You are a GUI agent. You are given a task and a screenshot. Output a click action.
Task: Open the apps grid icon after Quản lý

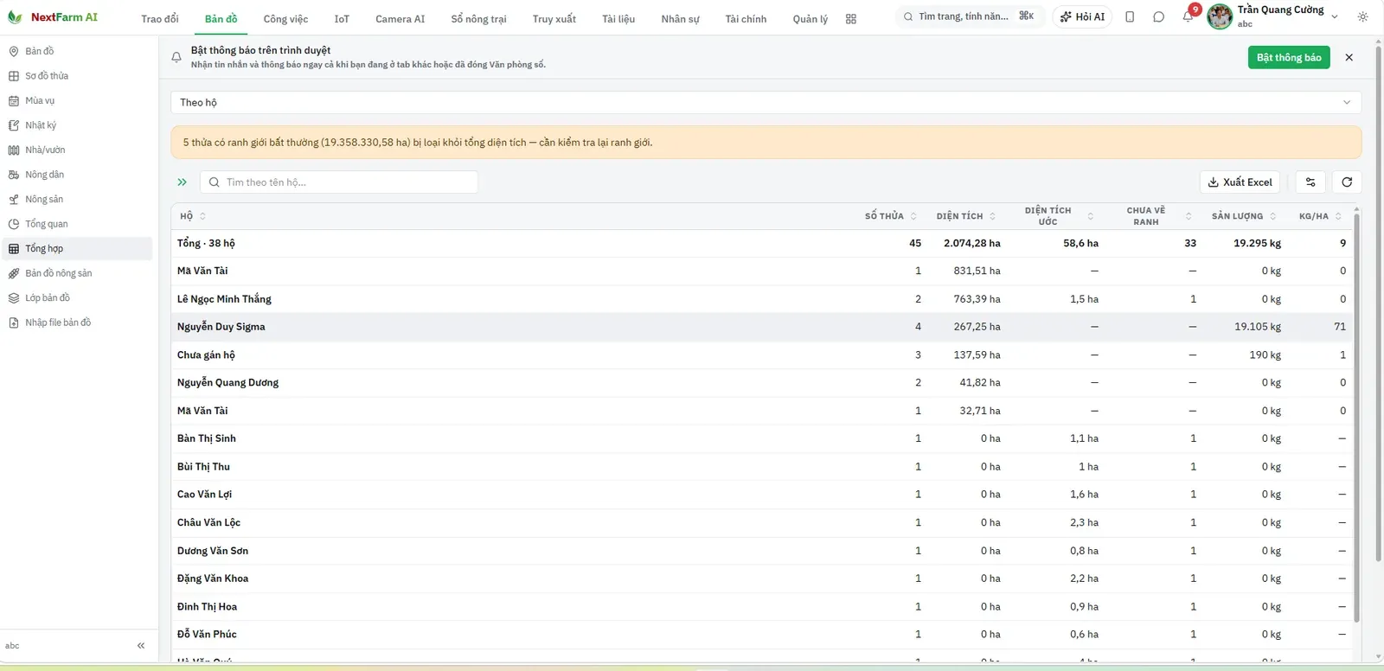point(851,19)
